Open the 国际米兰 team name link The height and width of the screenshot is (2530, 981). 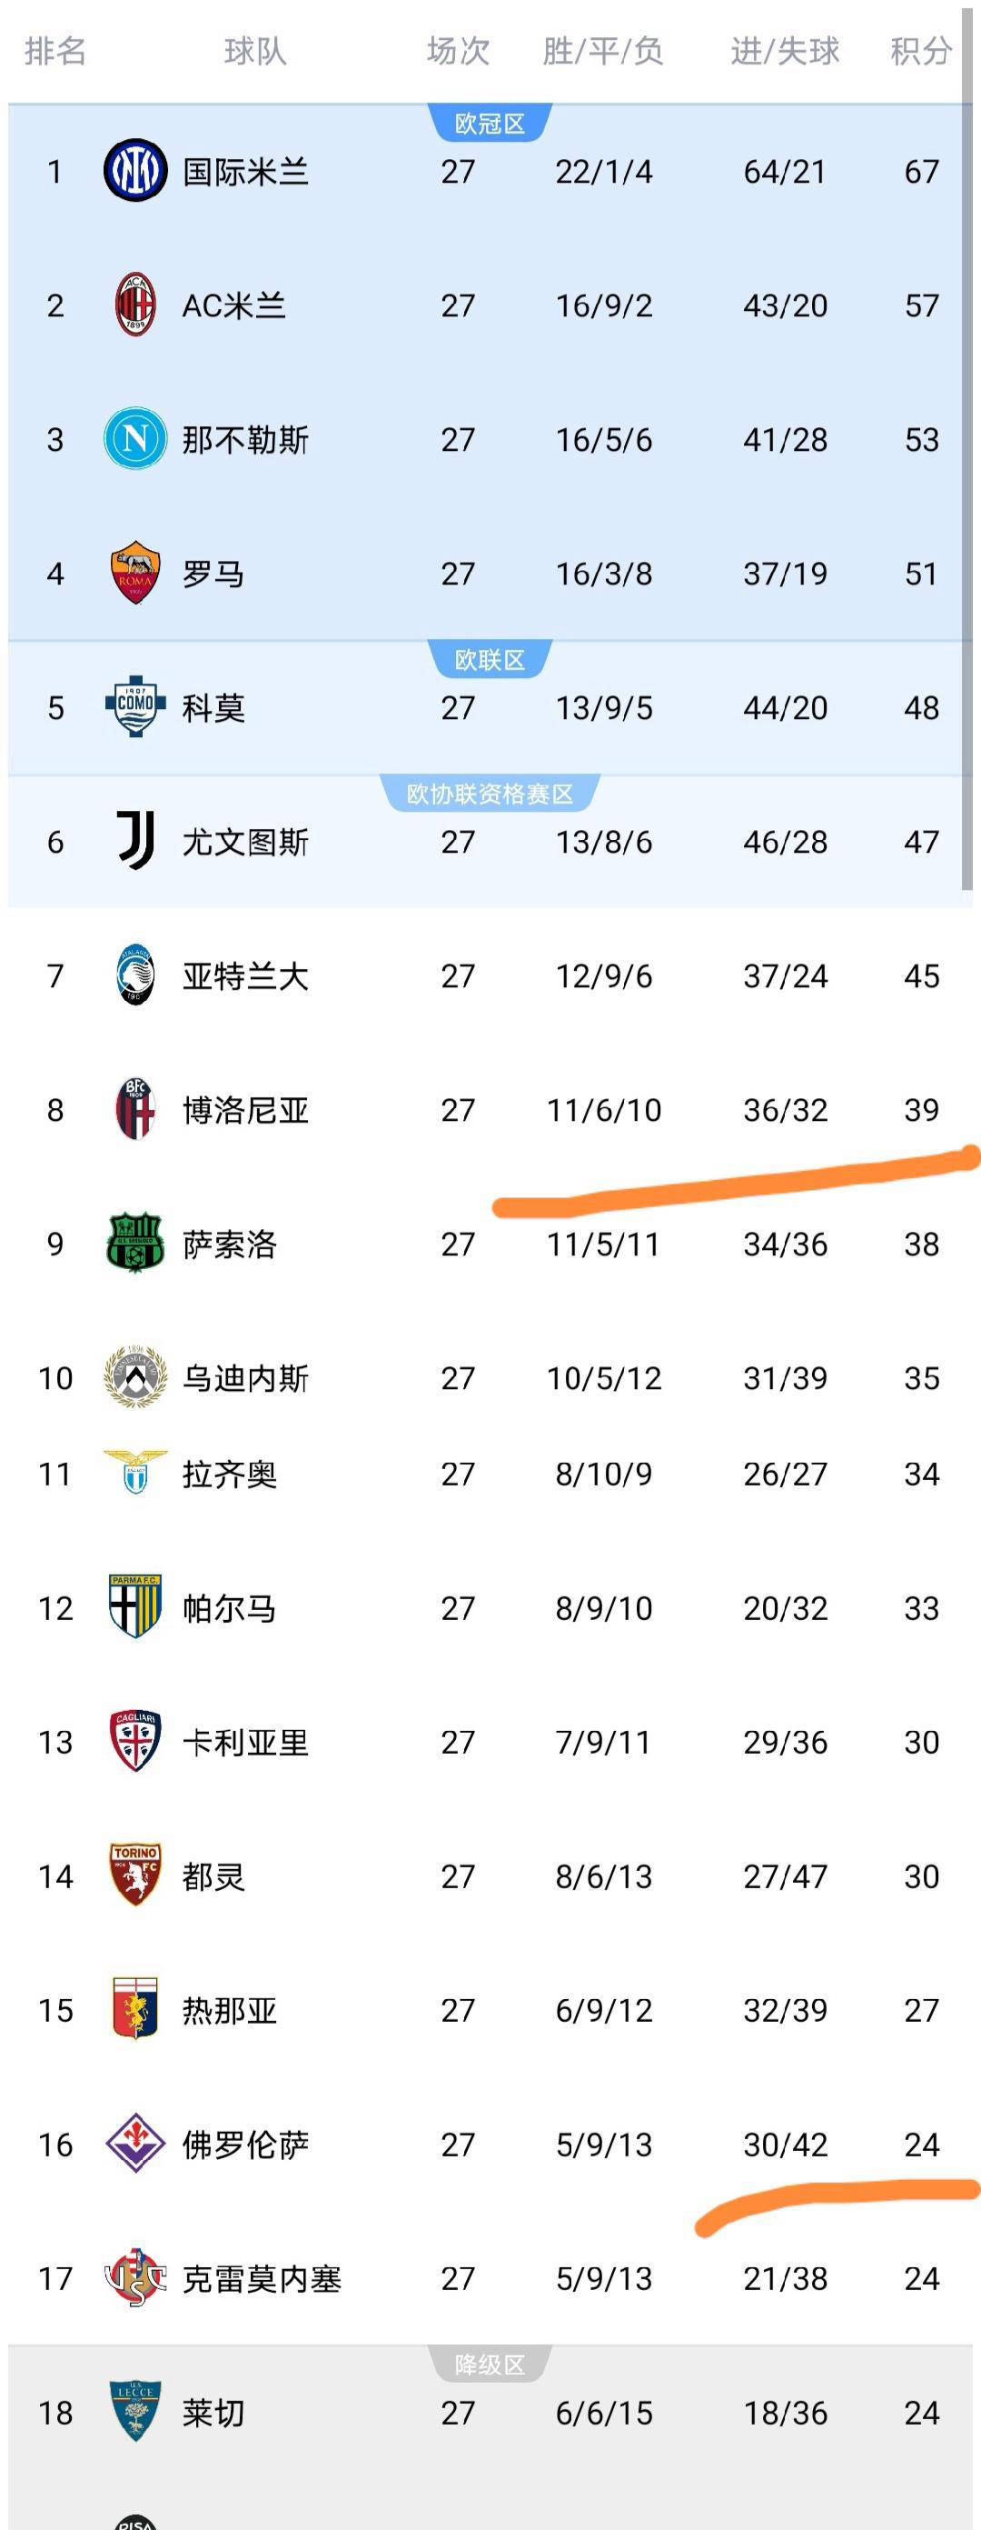245,172
